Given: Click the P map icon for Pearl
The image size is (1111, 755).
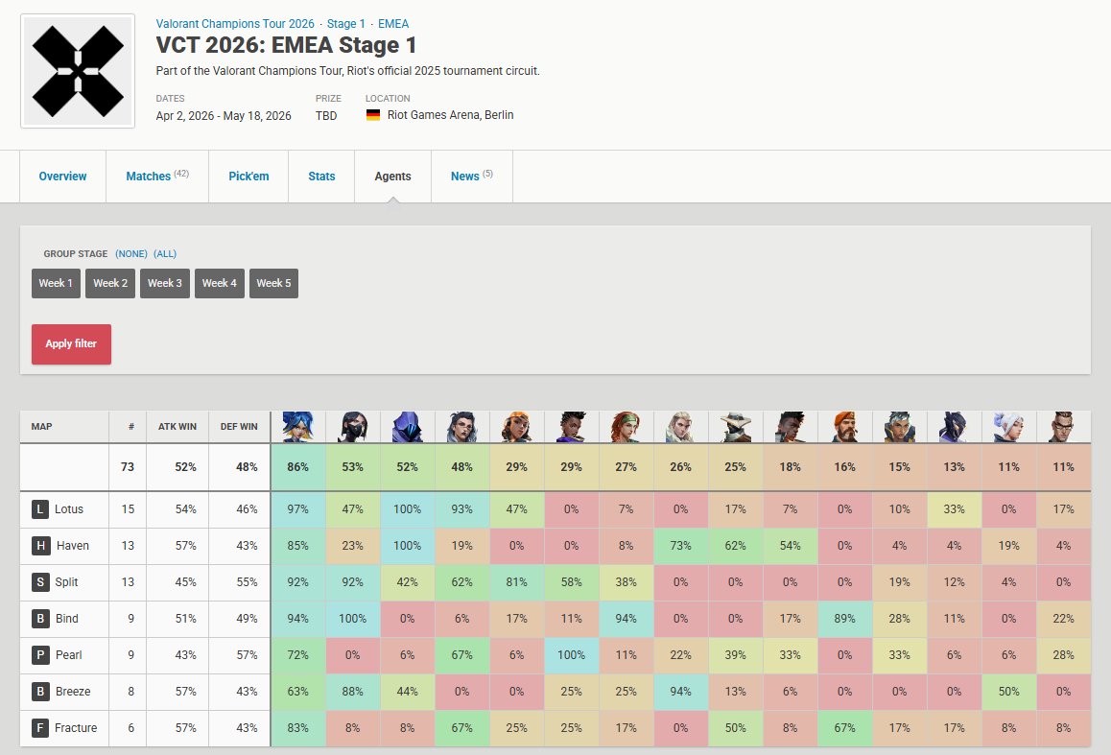Looking at the screenshot, I should click(x=40, y=655).
